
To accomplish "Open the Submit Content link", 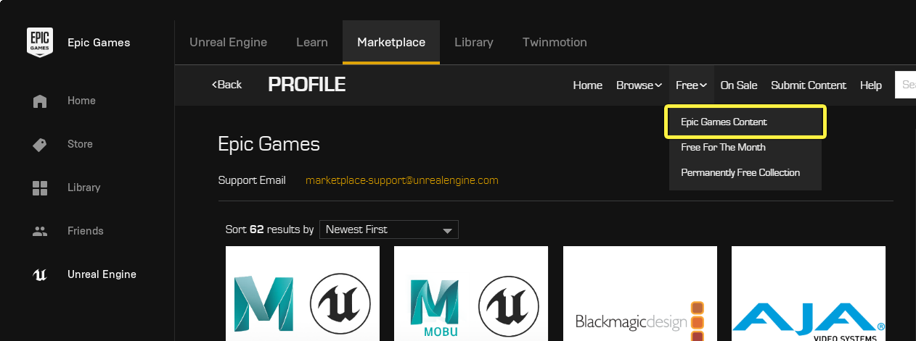I will (x=809, y=85).
